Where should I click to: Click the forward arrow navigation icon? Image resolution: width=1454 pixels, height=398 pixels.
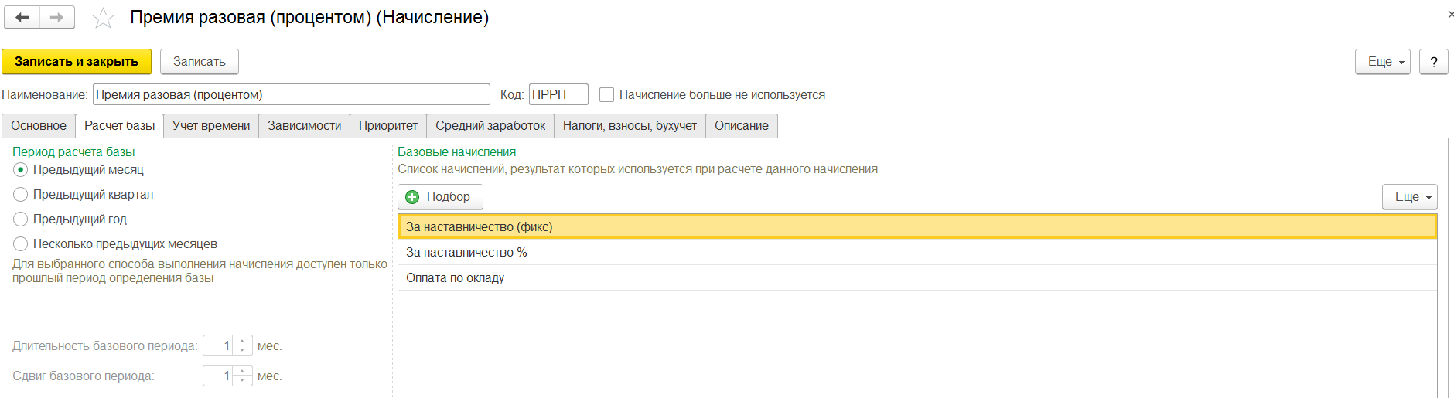coord(56,17)
